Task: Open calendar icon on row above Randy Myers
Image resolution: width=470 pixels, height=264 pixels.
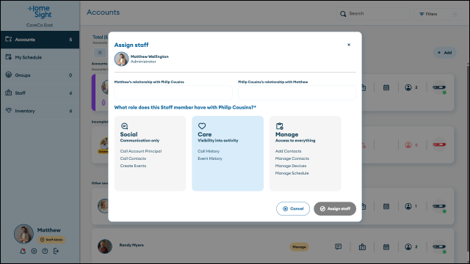Action: [x=386, y=206]
